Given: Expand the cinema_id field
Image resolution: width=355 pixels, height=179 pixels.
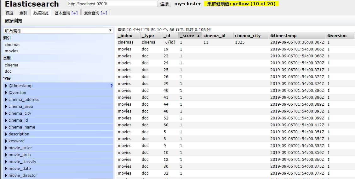Looking at the screenshot, I should point(6,120).
